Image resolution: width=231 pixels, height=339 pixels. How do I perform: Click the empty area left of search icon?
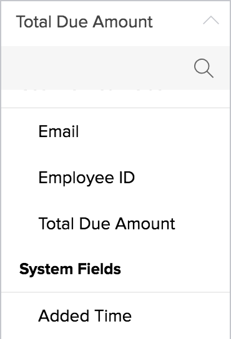[x=97, y=68]
